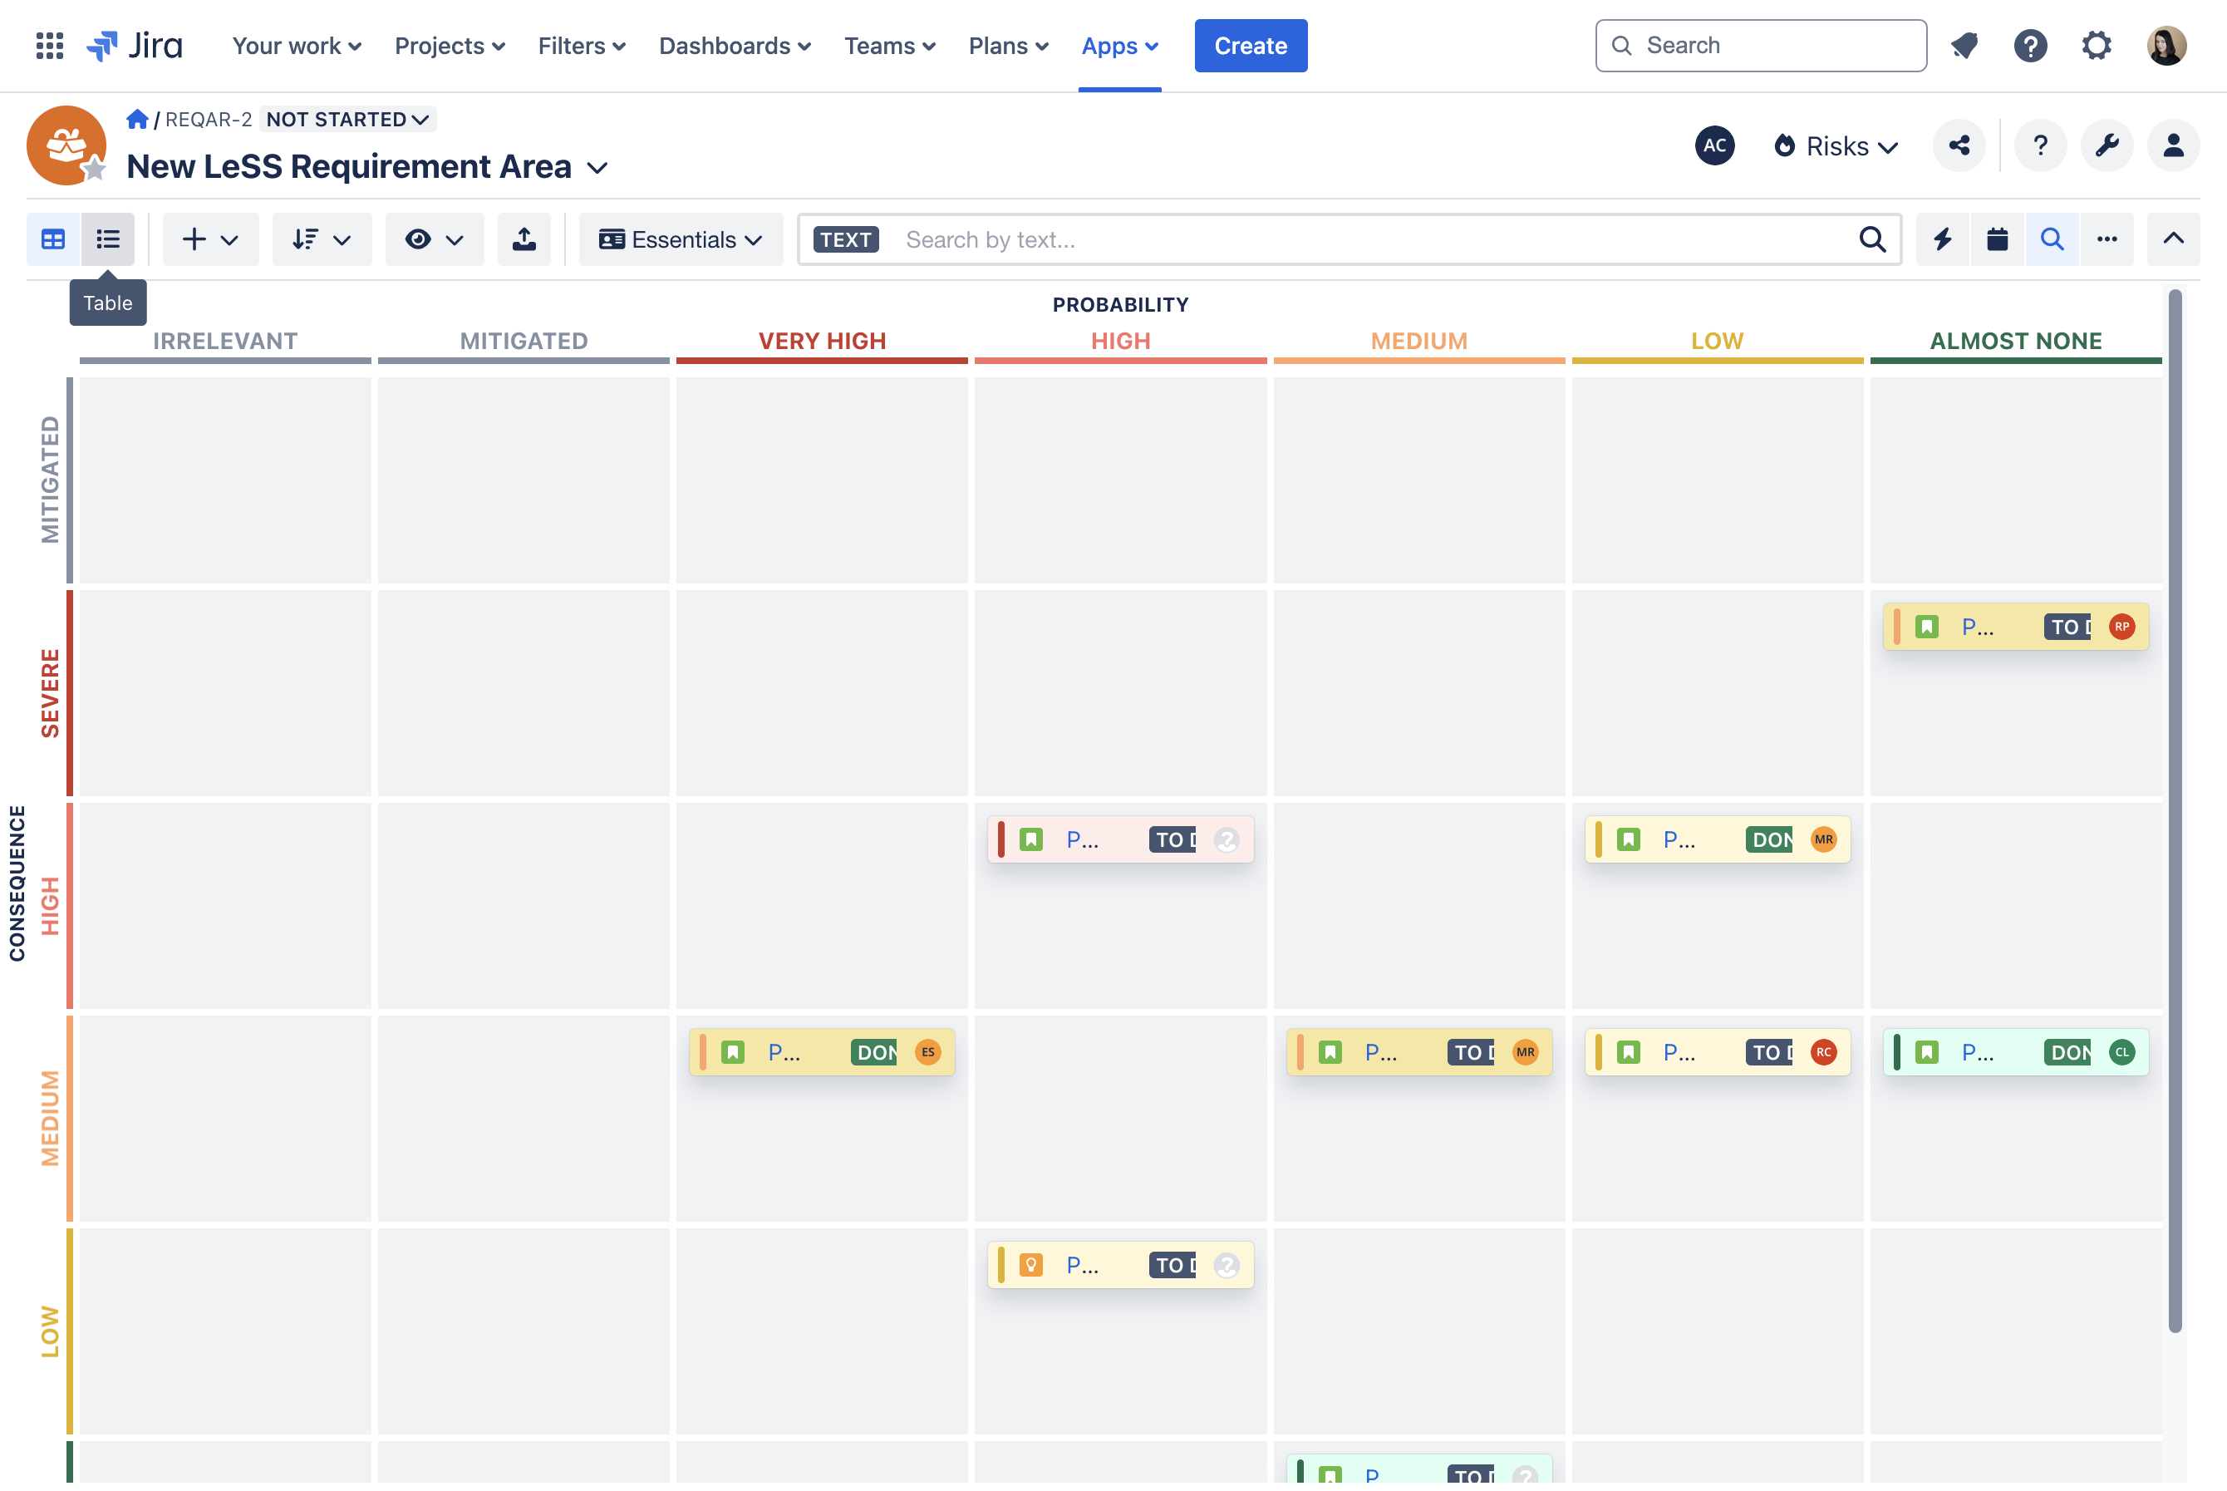
Task: Click the Create button
Action: (1251, 46)
